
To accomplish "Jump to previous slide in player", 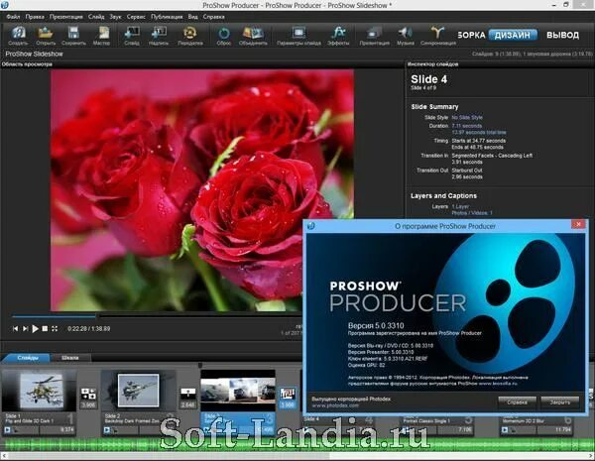I will pos(15,328).
